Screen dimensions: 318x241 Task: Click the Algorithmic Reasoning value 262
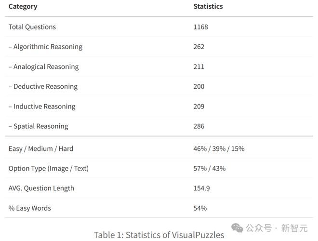point(199,47)
